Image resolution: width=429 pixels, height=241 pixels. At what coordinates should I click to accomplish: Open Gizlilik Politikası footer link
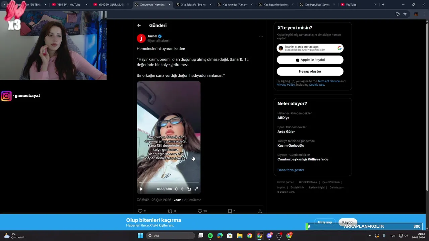click(x=308, y=182)
